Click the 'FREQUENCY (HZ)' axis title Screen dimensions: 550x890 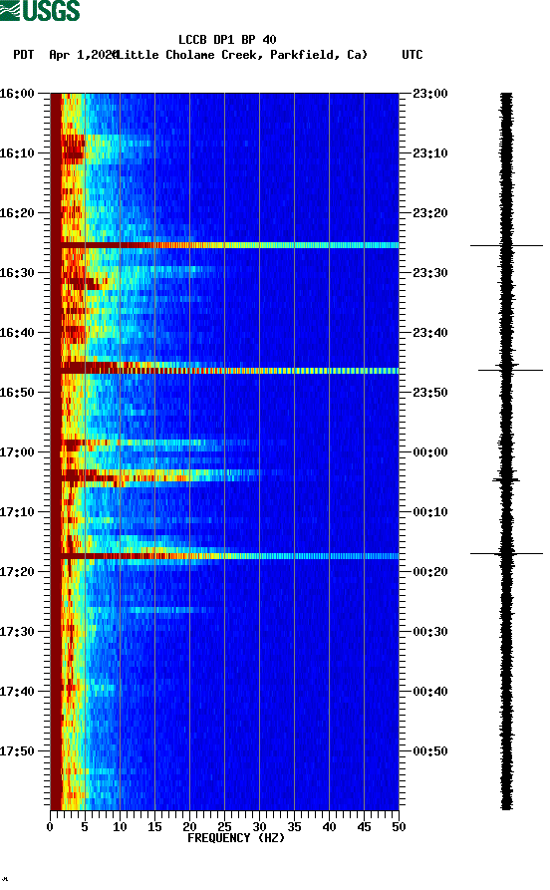[236, 838]
